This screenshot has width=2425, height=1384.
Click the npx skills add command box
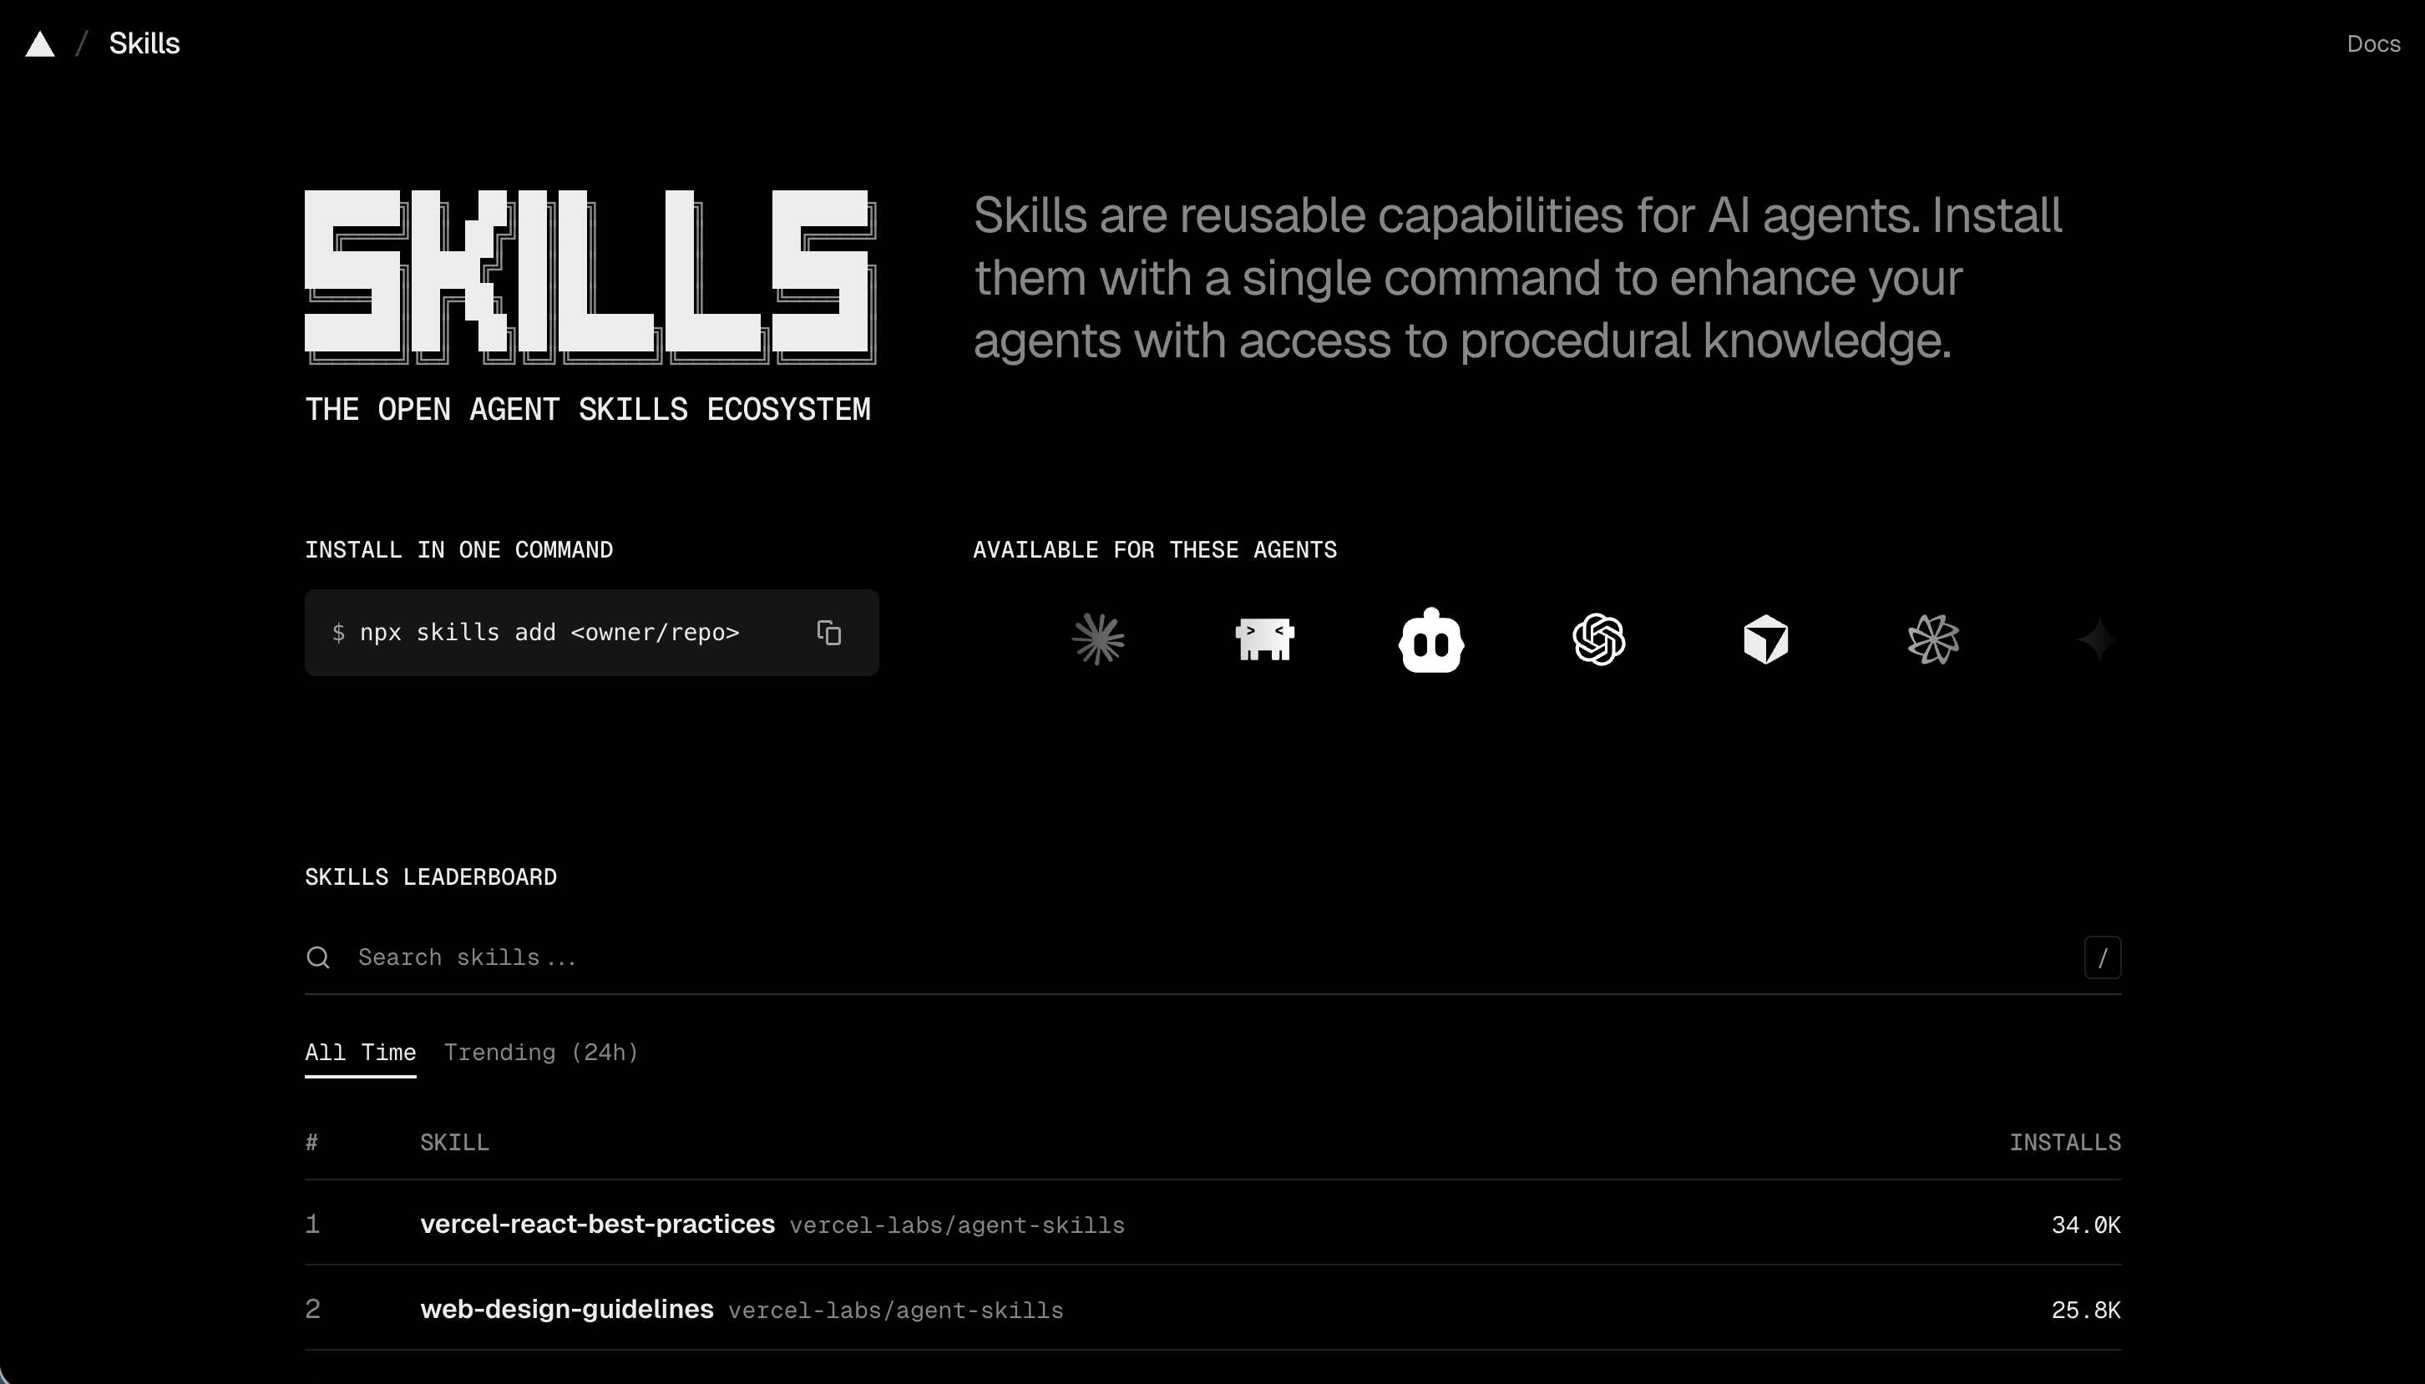coord(591,633)
